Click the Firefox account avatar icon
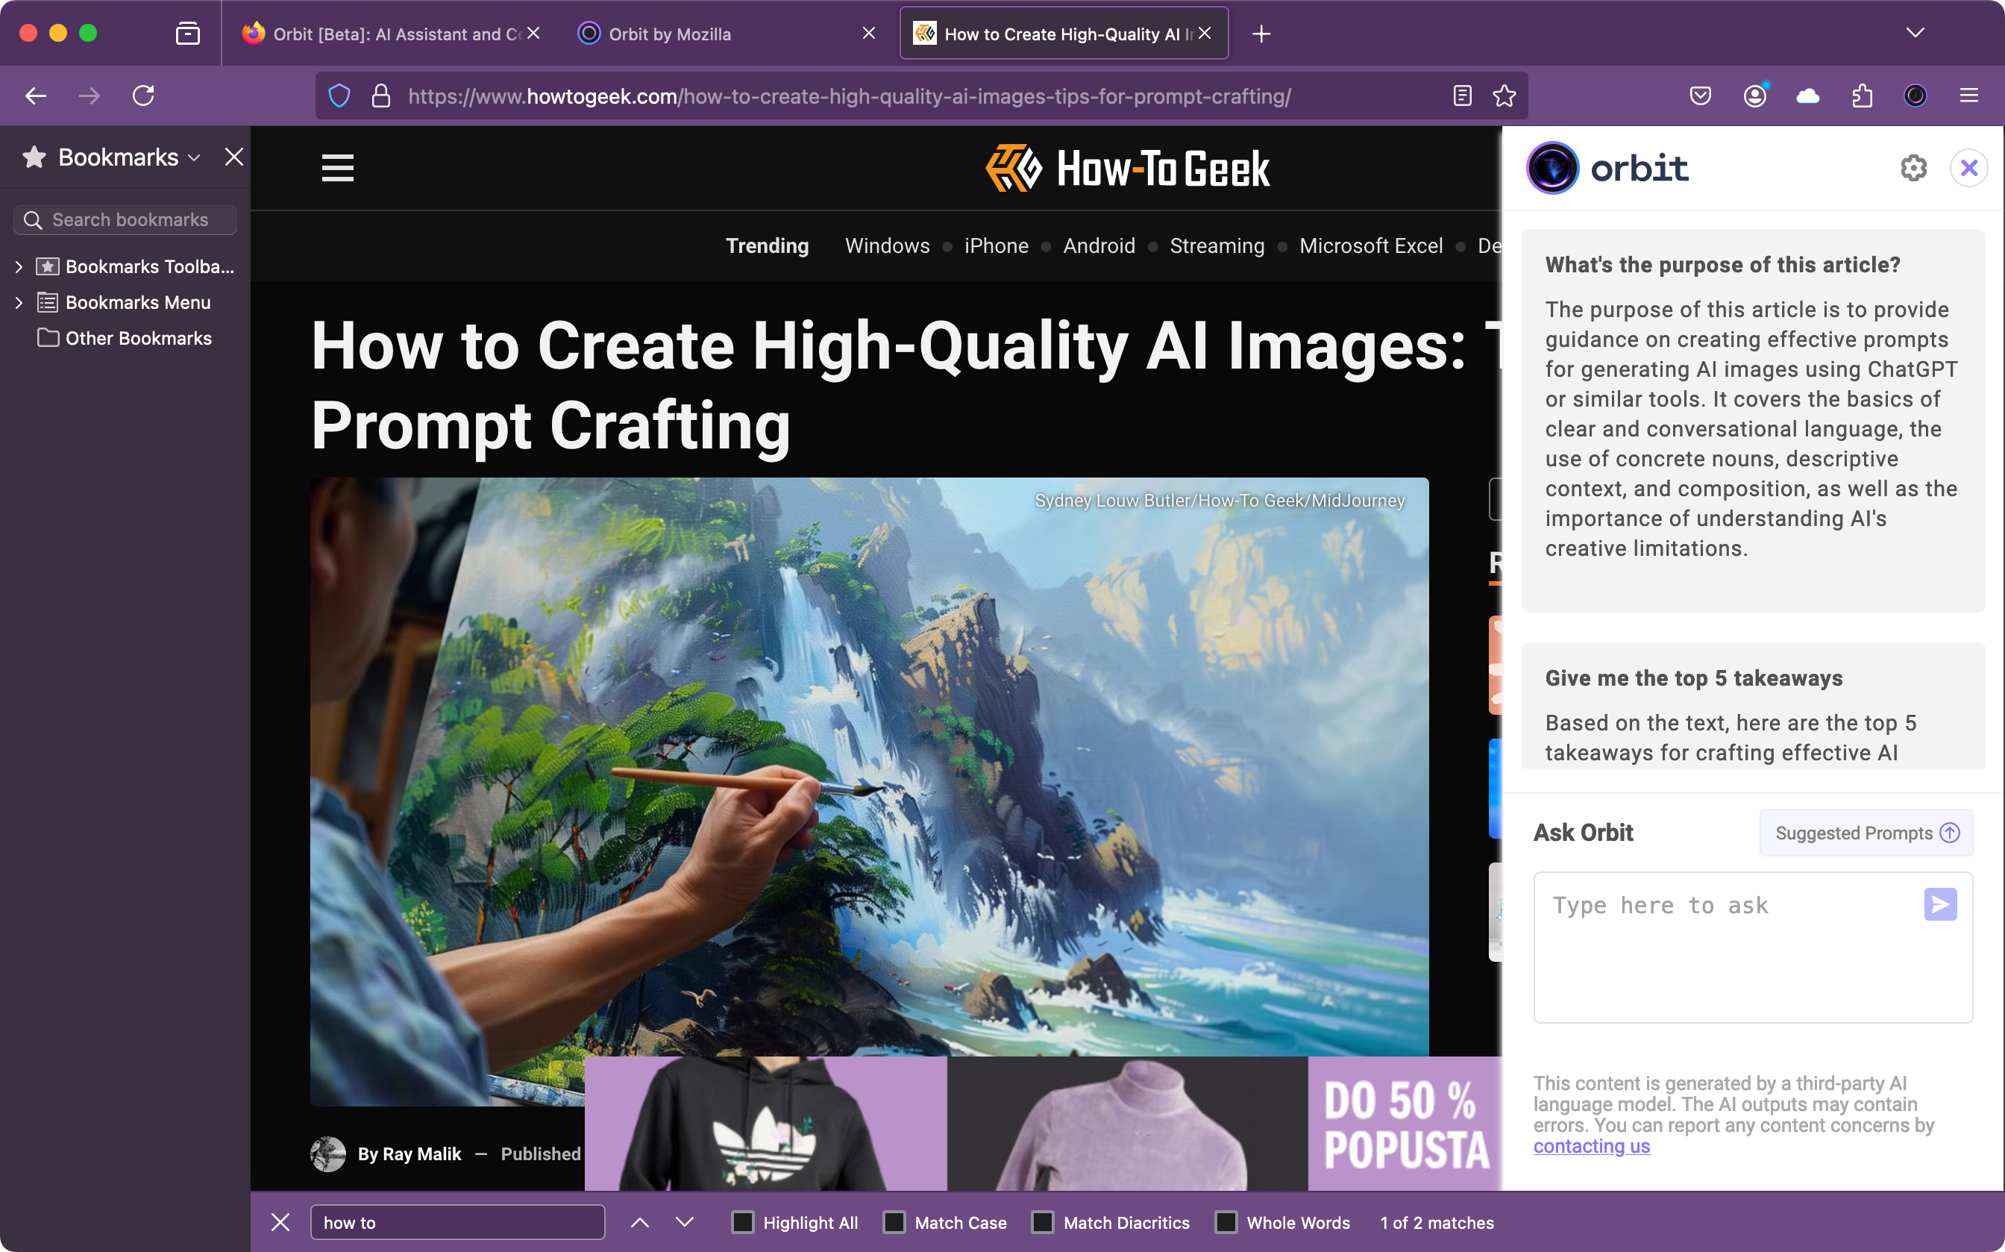 click(1756, 97)
